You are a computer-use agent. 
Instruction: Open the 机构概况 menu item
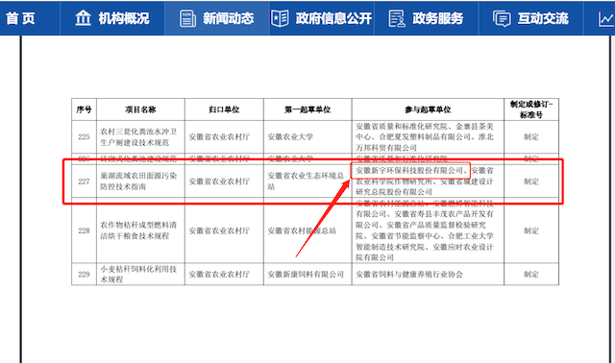tap(112, 18)
